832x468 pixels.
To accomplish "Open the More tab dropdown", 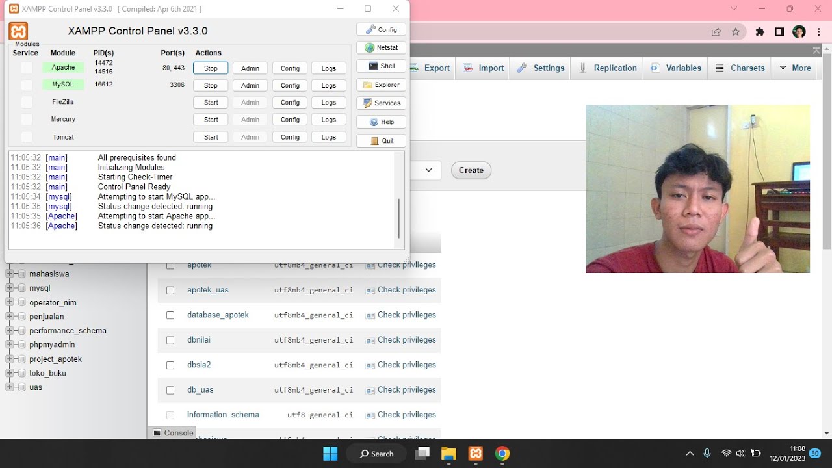I will 795,68.
